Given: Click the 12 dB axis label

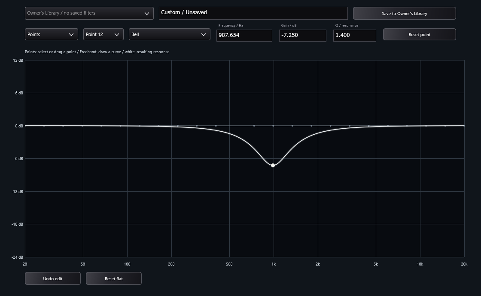Looking at the screenshot, I should 18,60.
